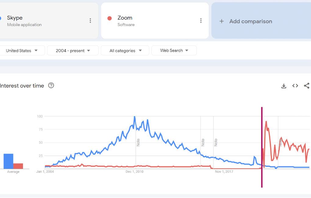Click the Add comparison button
The height and width of the screenshot is (198, 311).
(x=251, y=21)
